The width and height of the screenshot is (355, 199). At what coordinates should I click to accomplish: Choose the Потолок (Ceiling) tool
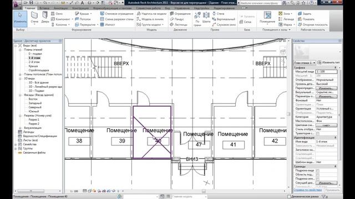click(x=83, y=19)
